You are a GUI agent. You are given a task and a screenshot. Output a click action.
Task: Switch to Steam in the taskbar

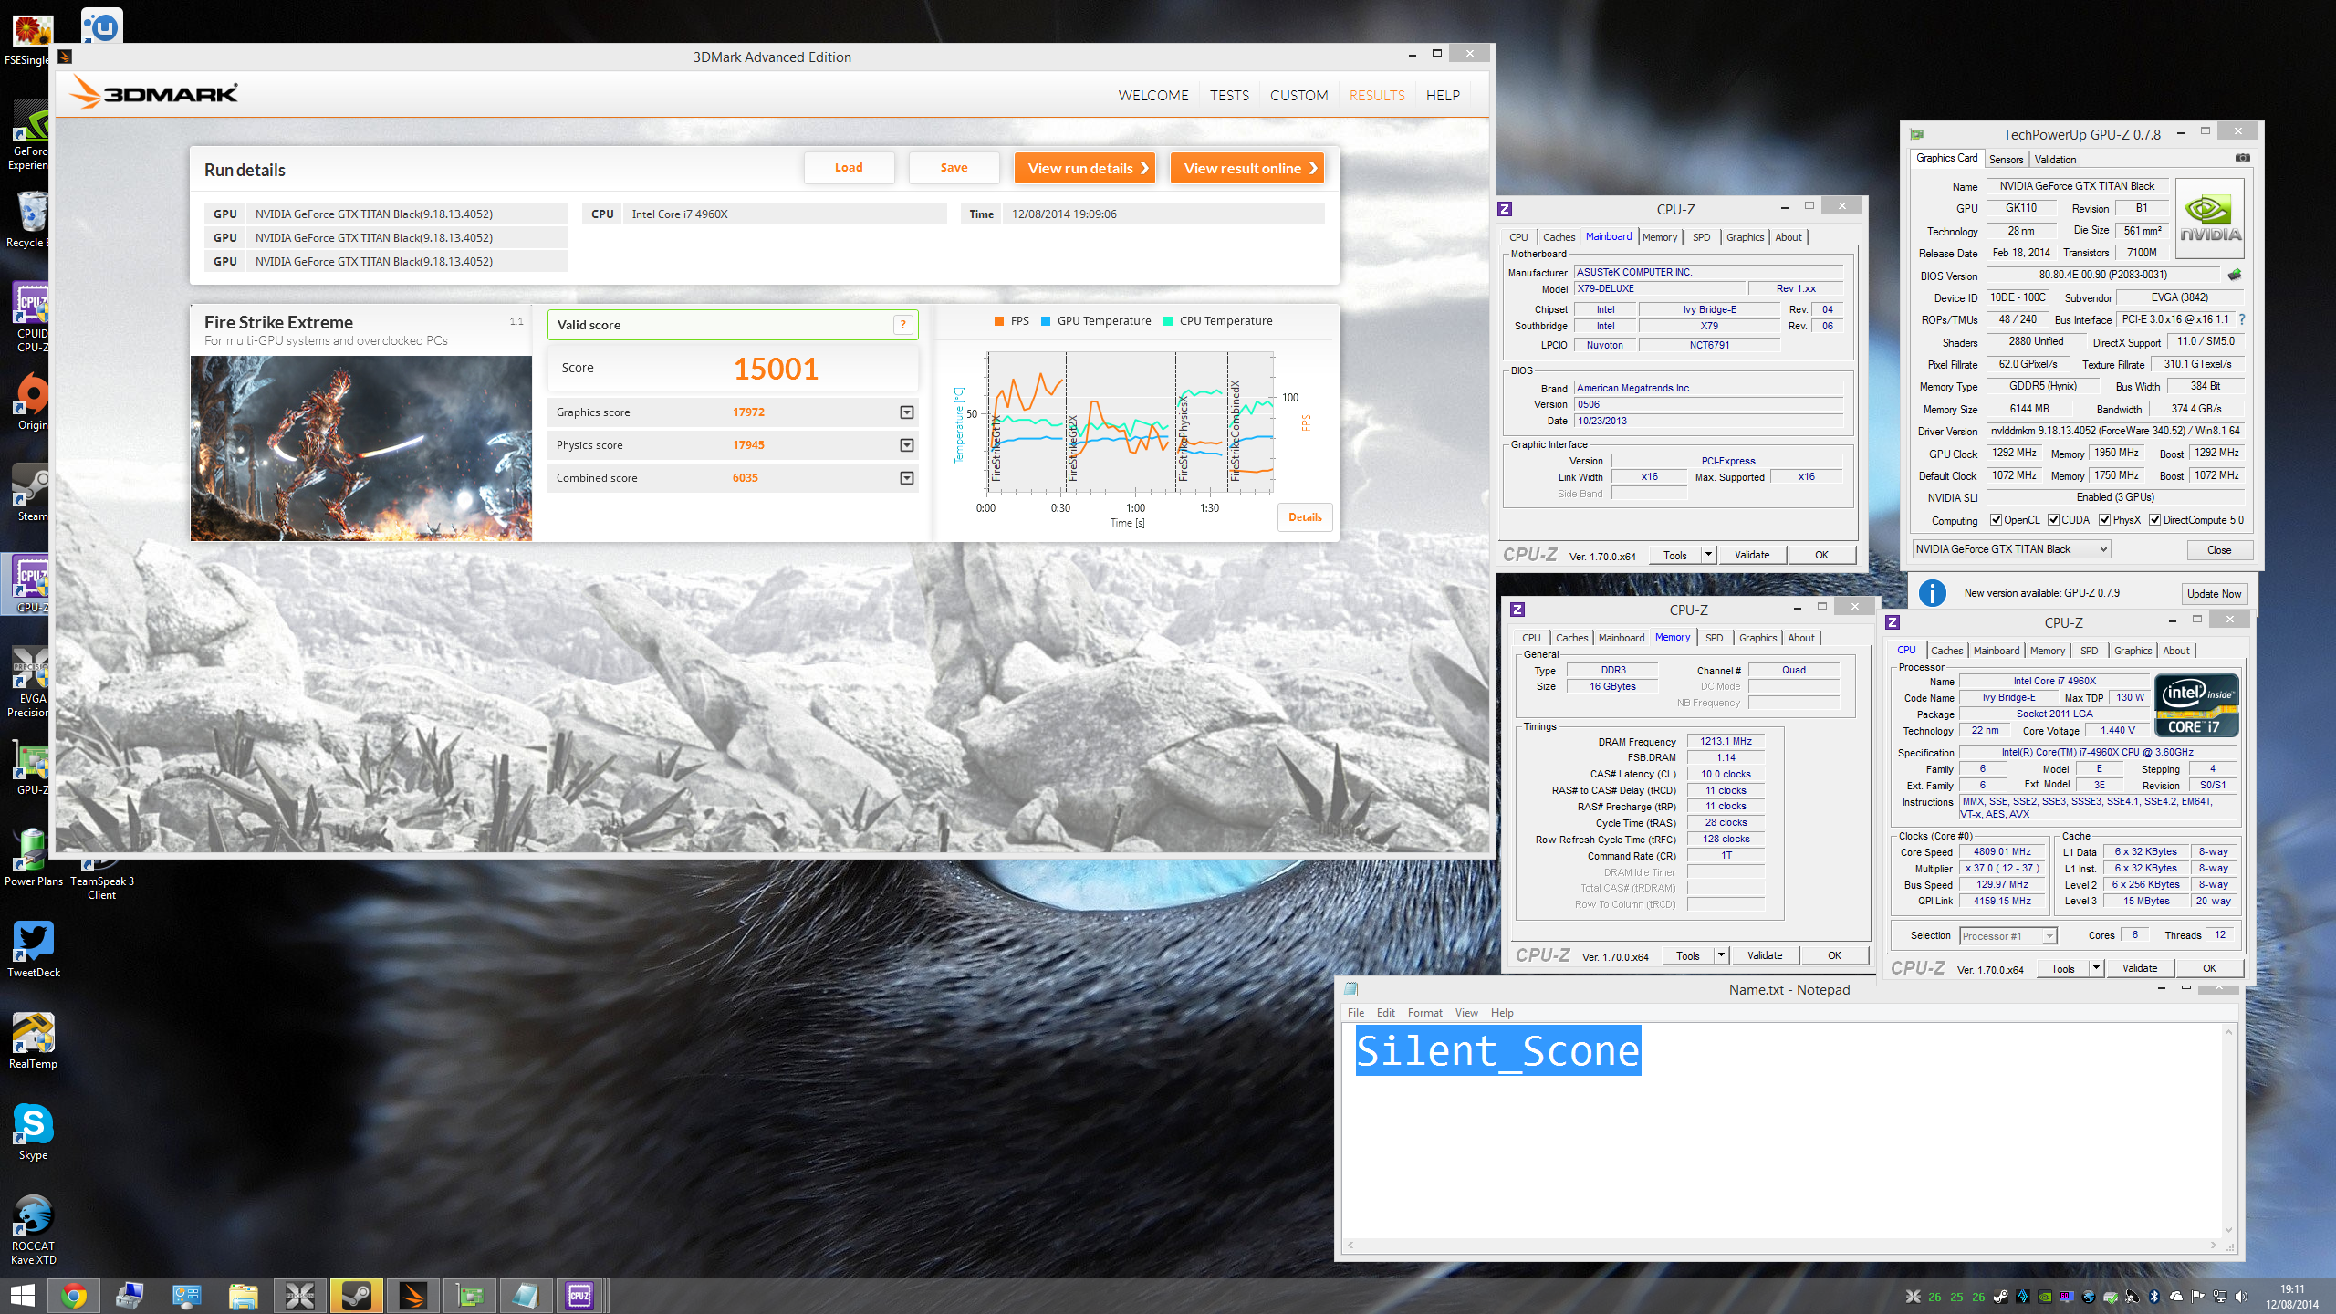click(356, 1296)
